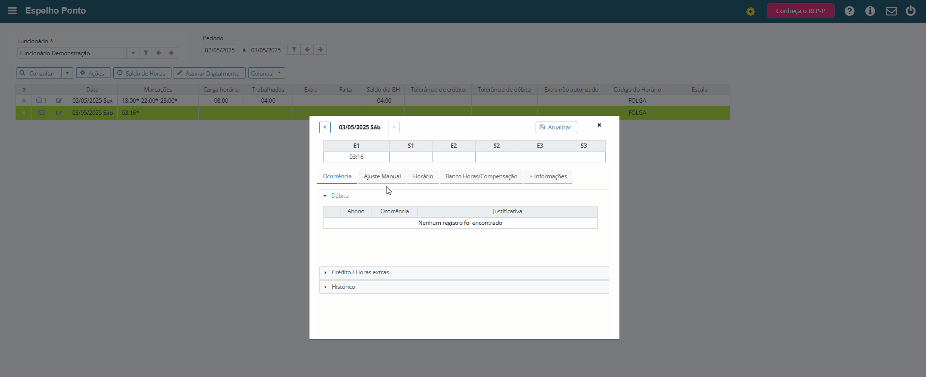Click the power logout icon

(x=911, y=11)
